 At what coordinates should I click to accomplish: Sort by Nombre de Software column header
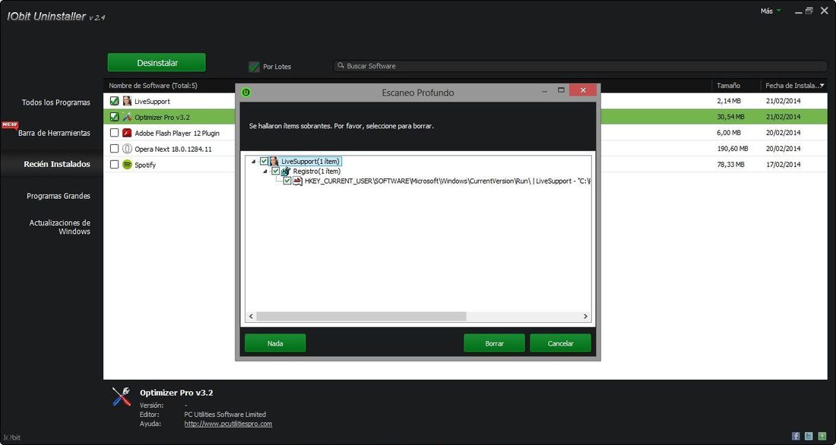153,85
